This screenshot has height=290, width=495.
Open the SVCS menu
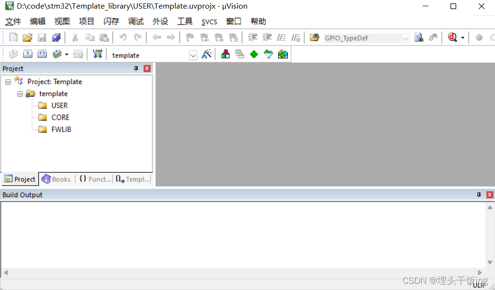[x=209, y=22]
